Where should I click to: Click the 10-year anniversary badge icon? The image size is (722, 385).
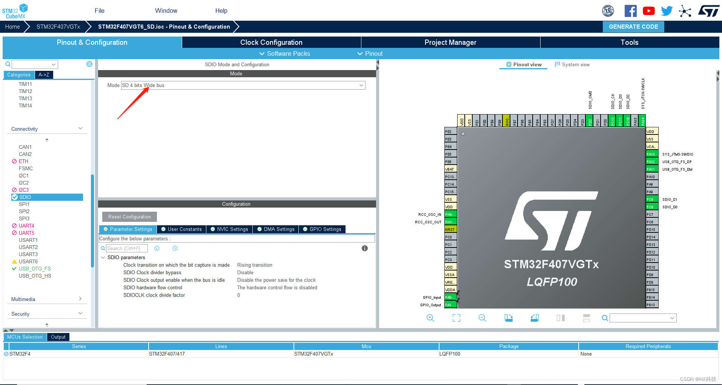tap(608, 11)
